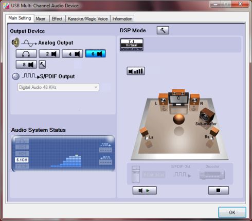The height and width of the screenshot is (221, 252).
Task: Switch to the Effect tab
Action: (x=57, y=19)
